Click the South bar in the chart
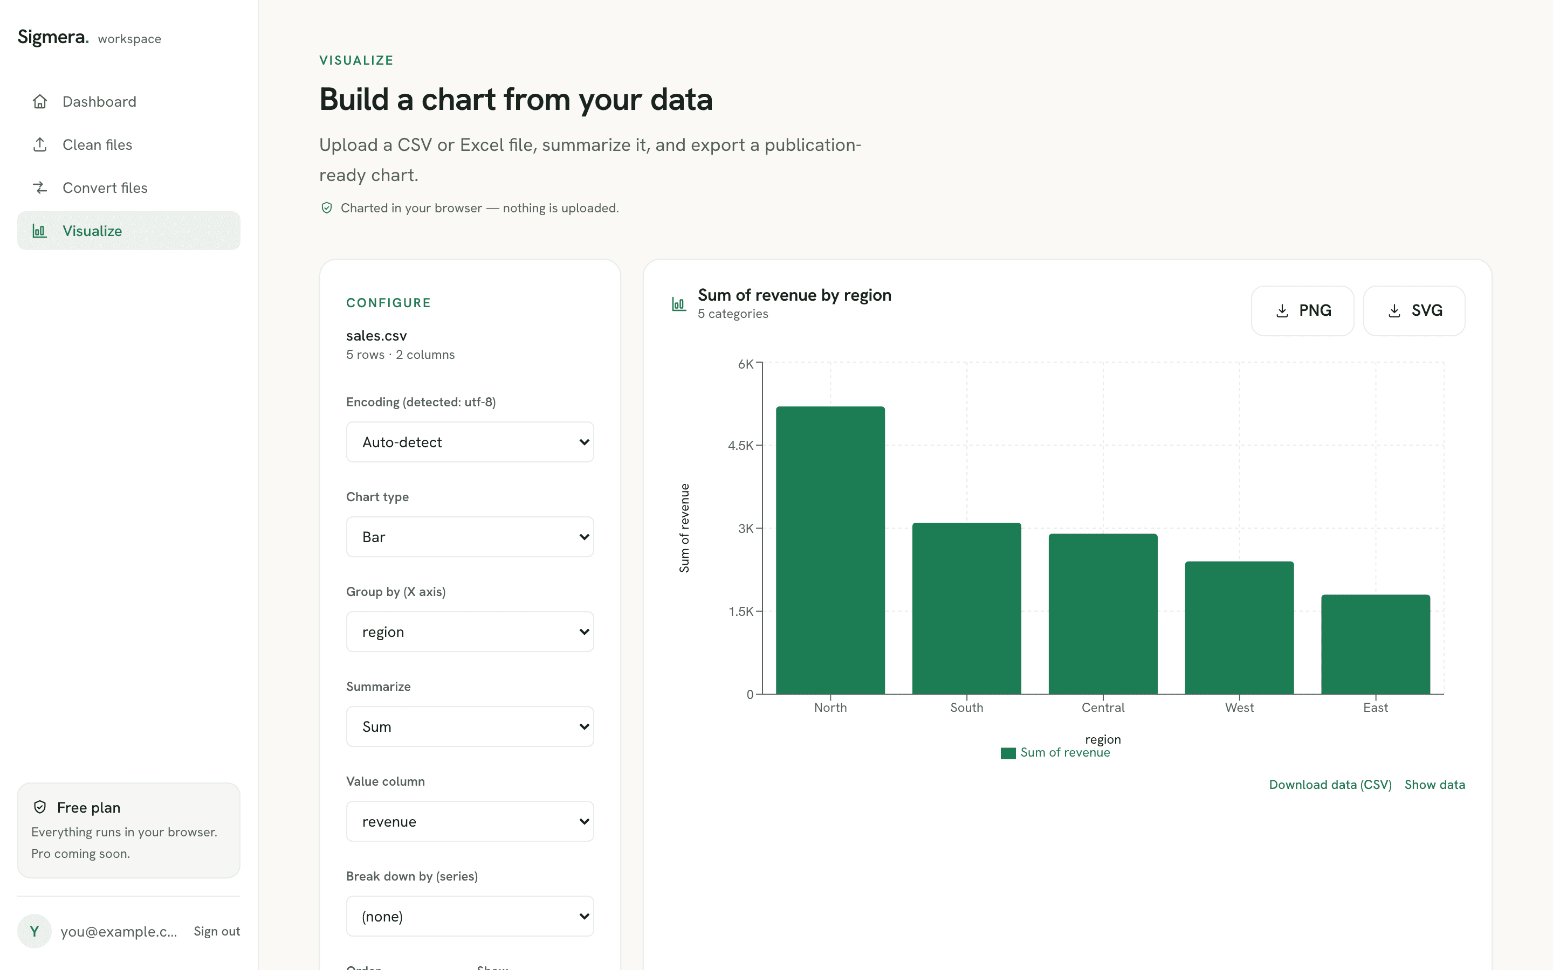1553x970 pixels. (x=966, y=608)
